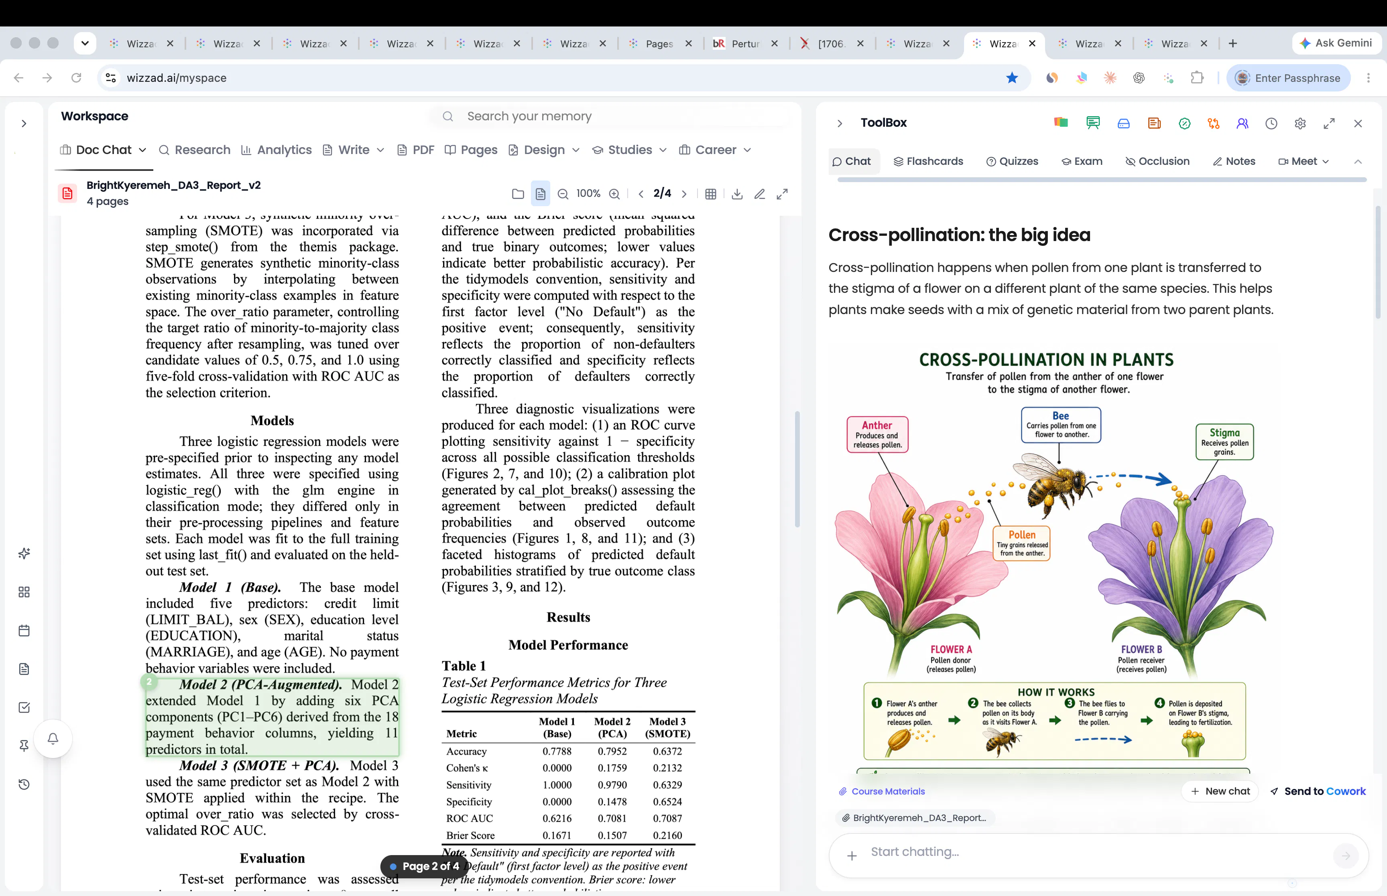Image resolution: width=1387 pixels, height=896 pixels.
Task: Open the purple users icon in ToolBox
Action: pos(1242,124)
